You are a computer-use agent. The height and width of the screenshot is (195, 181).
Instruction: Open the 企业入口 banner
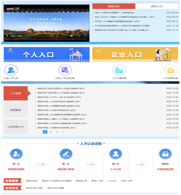point(135,55)
